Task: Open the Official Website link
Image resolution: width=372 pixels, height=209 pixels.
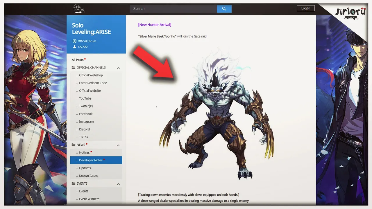Action: (90, 91)
